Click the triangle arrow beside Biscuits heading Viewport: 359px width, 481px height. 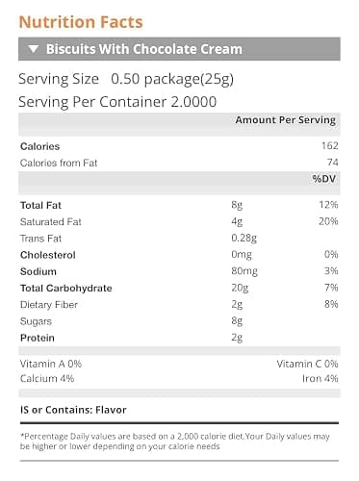tap(34, 49)
